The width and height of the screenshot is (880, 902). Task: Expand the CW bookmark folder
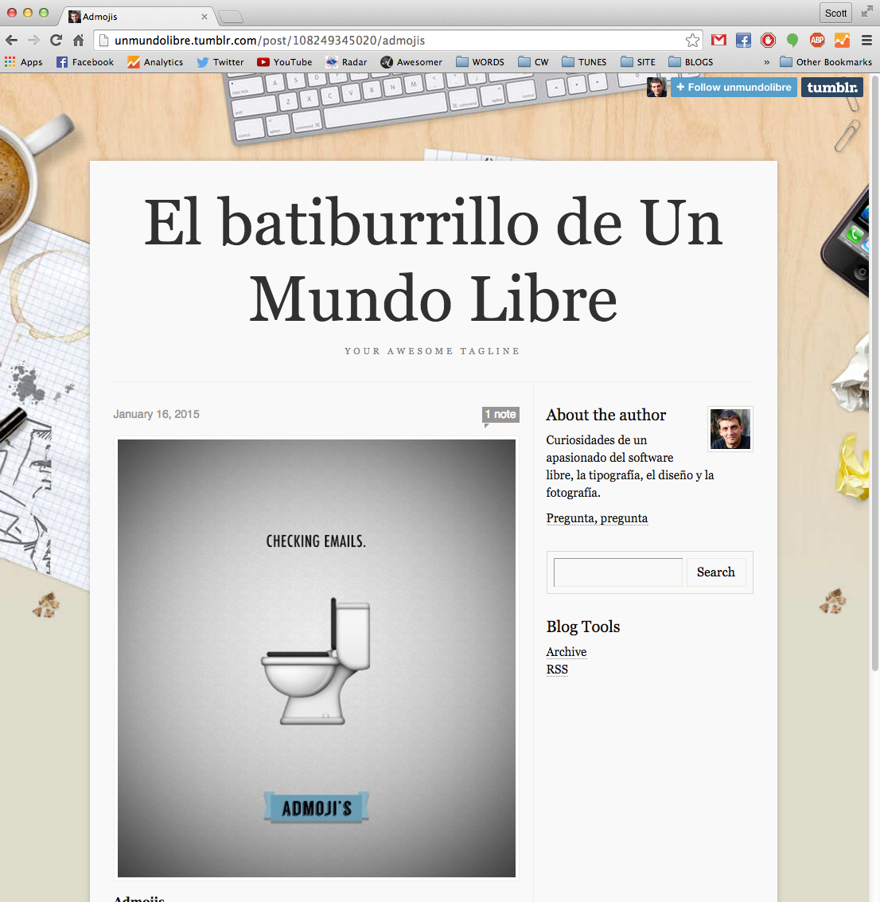533,62
